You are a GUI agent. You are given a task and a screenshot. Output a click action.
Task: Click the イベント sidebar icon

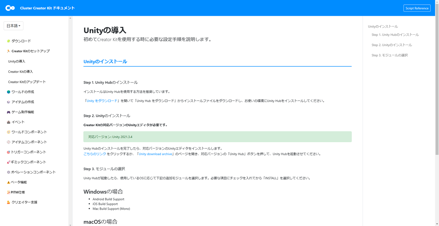point(8,122)
